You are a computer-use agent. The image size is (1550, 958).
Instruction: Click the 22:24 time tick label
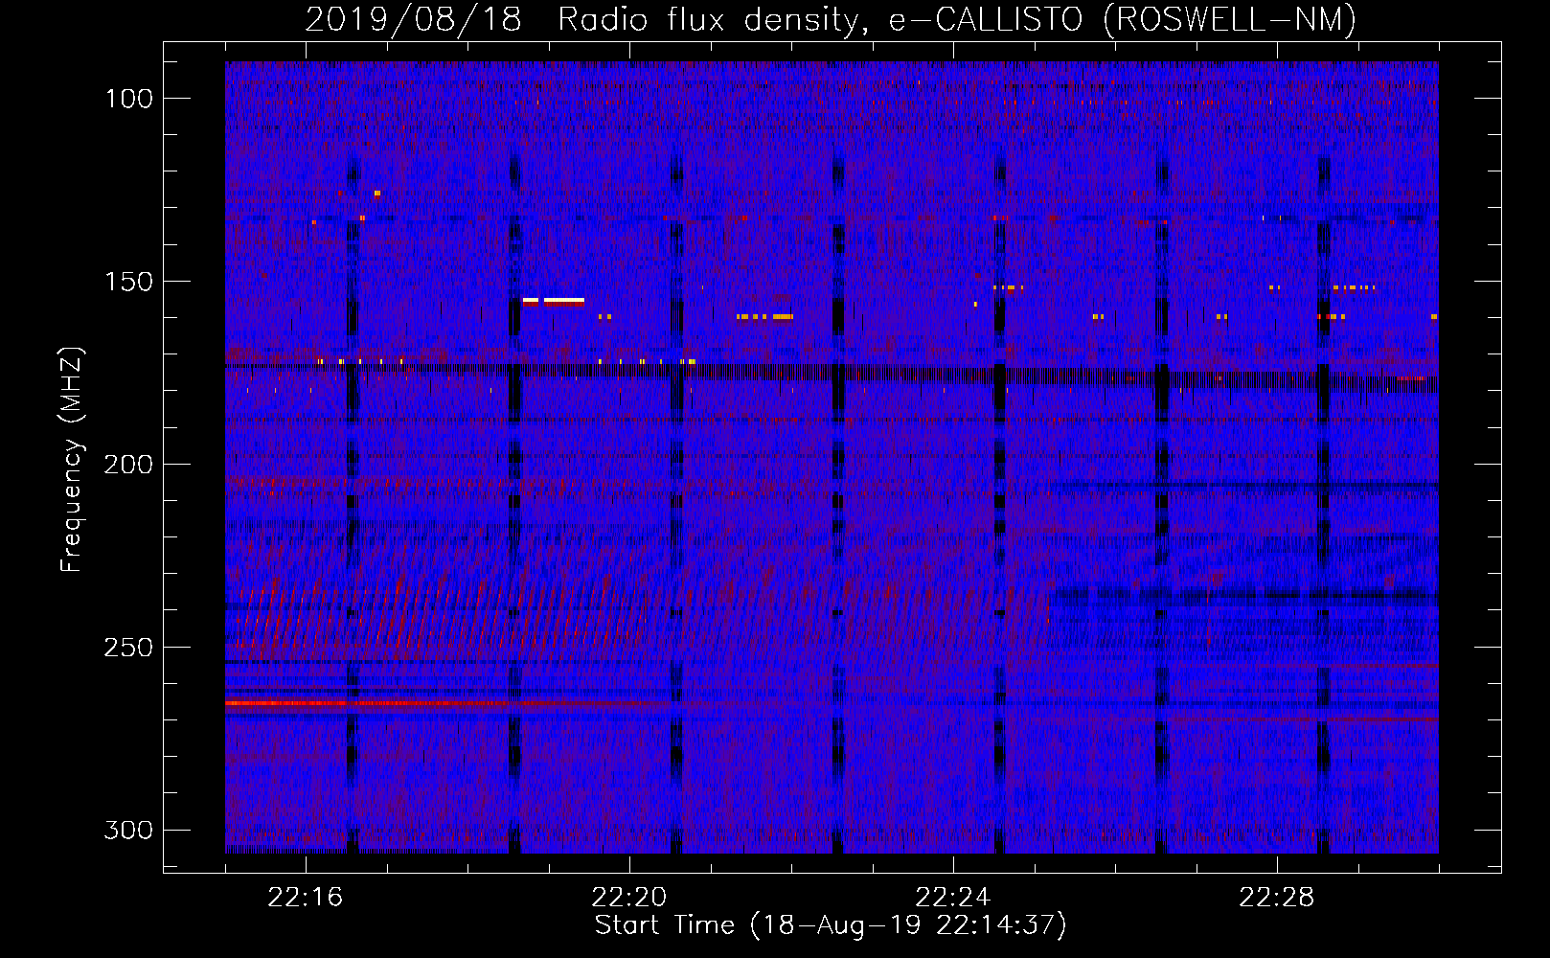coord(953,898)
